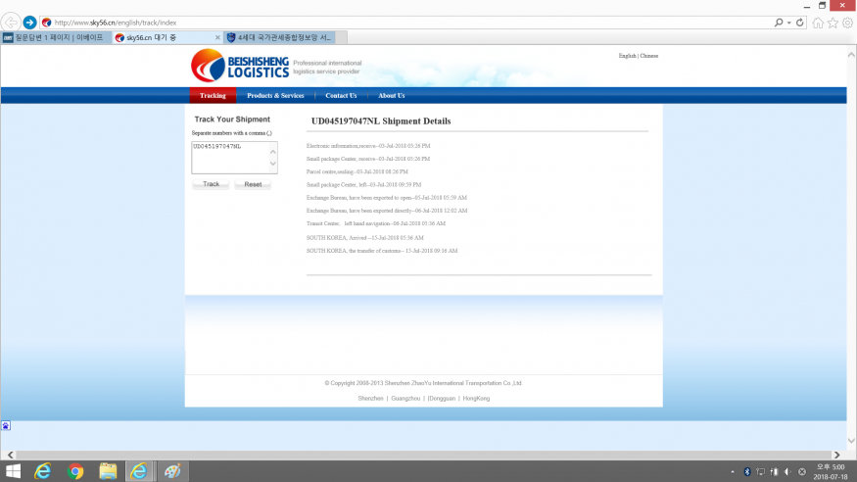Open the Products & Services menu
This screenshot has width=857, height=482.
(275, 96)
